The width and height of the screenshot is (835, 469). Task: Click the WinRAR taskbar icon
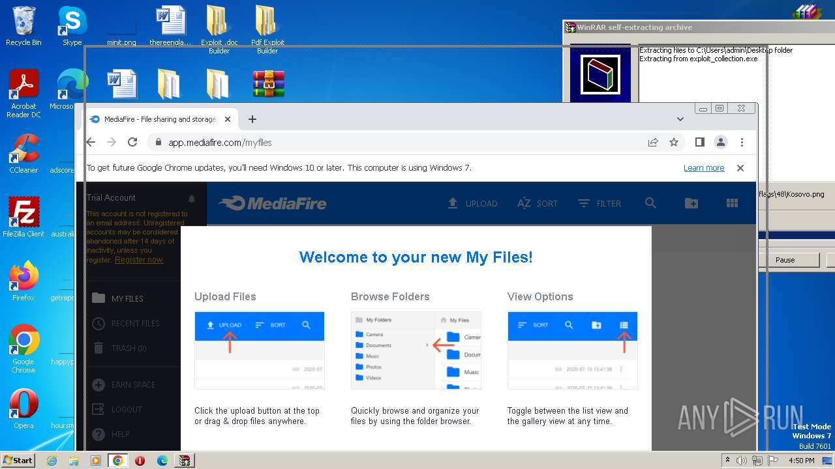tap(185, 461)
